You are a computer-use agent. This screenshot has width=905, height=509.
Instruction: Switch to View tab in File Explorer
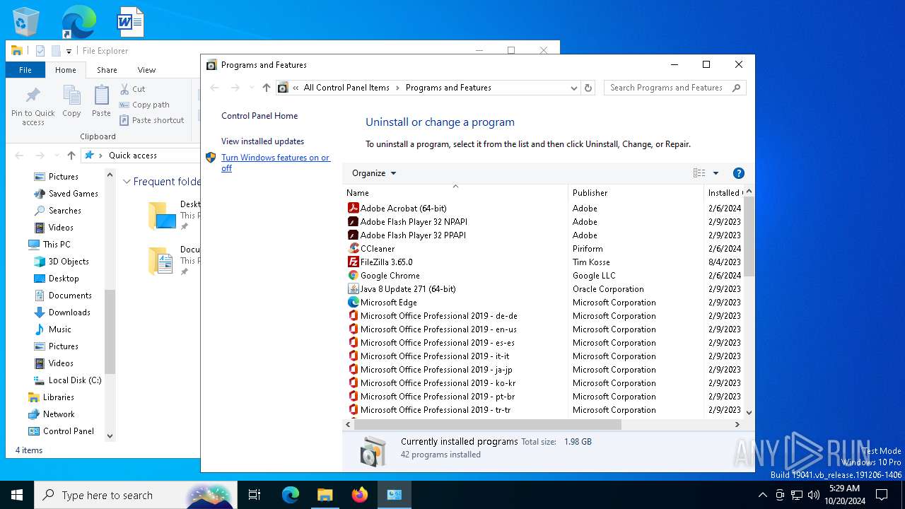pos(146,70)
